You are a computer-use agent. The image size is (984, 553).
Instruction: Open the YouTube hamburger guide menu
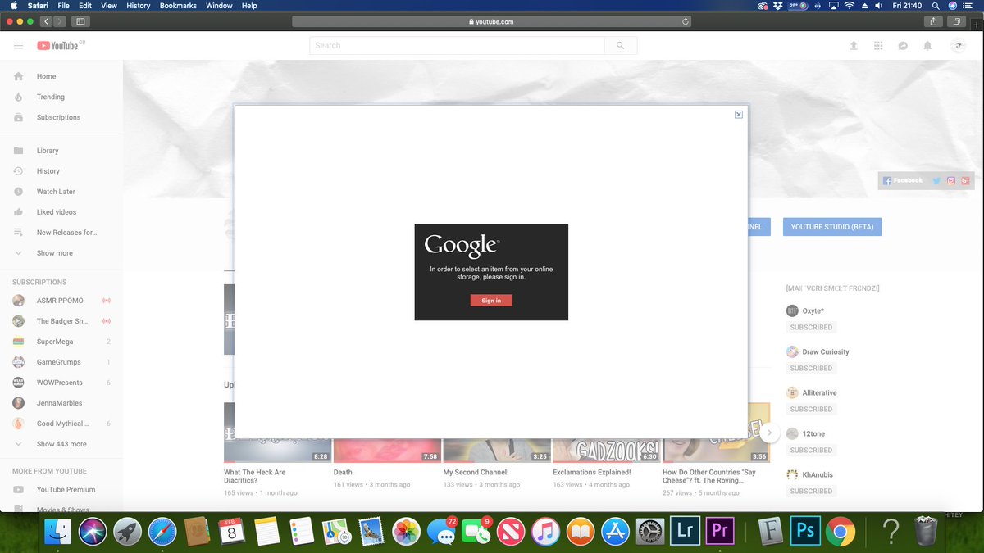18,46
